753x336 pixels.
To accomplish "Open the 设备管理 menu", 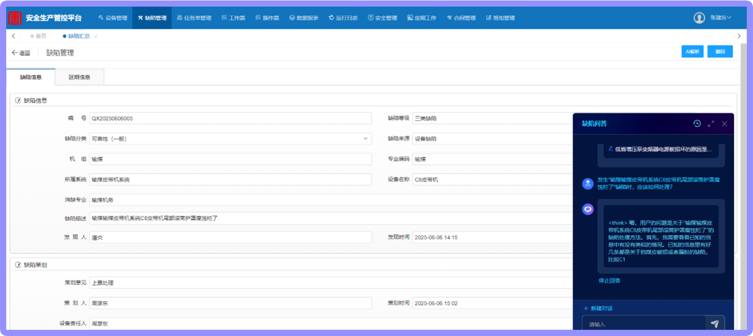I will (x=113, y=18).
